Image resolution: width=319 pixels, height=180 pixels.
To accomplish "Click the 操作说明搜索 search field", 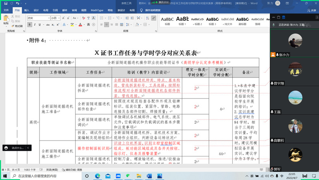I will tap(153, 10).
